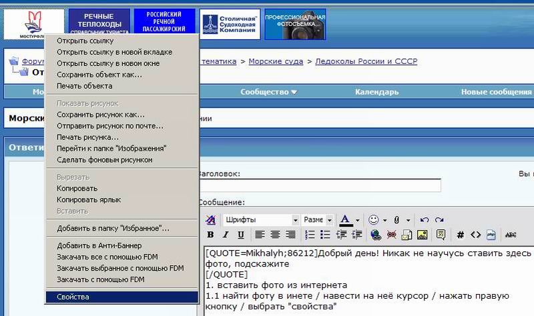Insert image icon in editor toolbar
This screenshot has width=534, height=316.
coord(422,235)
